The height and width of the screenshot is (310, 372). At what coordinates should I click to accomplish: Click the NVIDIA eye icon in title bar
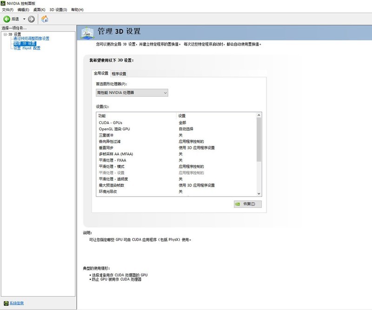pyautogui.click(x=4, y=3)
